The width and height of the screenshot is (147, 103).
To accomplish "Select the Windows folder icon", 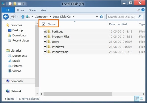I will click(x=49, y=47).
